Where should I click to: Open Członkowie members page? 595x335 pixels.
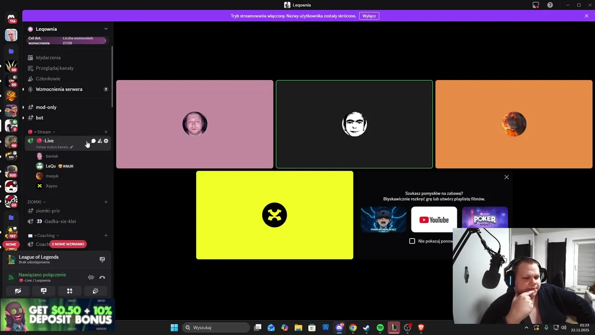(67, 79)
